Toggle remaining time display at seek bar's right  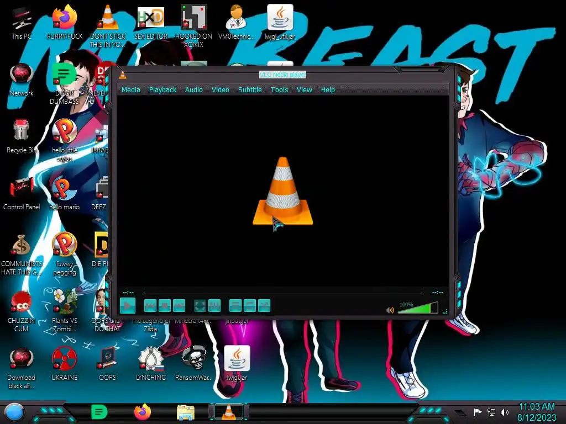pyautogui.click(x=438, y=292)
